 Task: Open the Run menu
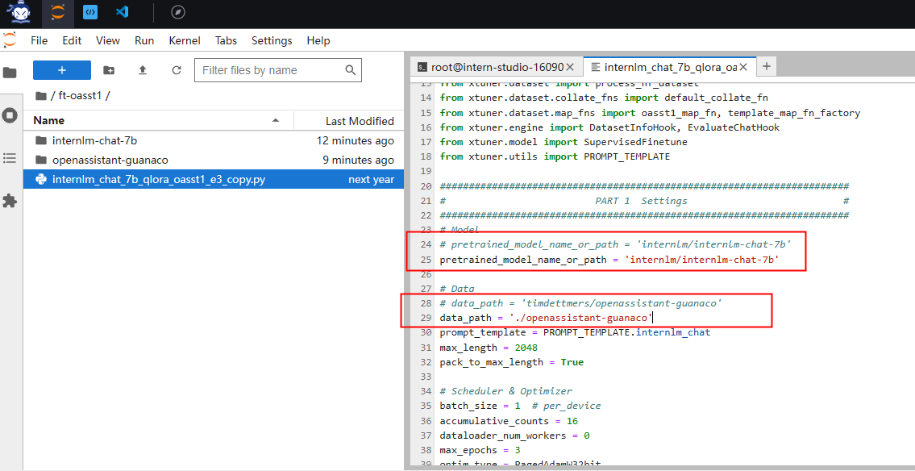(x=144, y=41)
